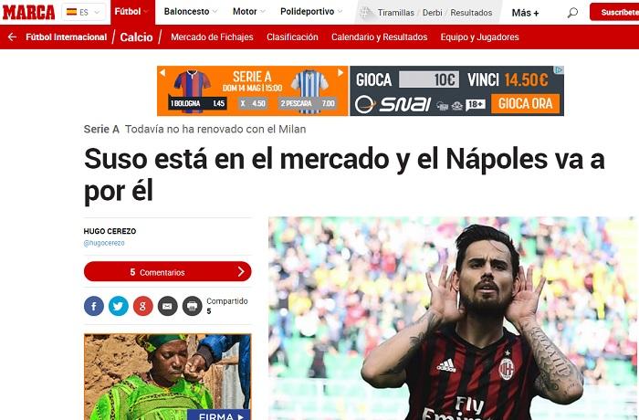Click the Suscríbete button
639x420 pixels.
pyautogui.click(x=614, y=12)
